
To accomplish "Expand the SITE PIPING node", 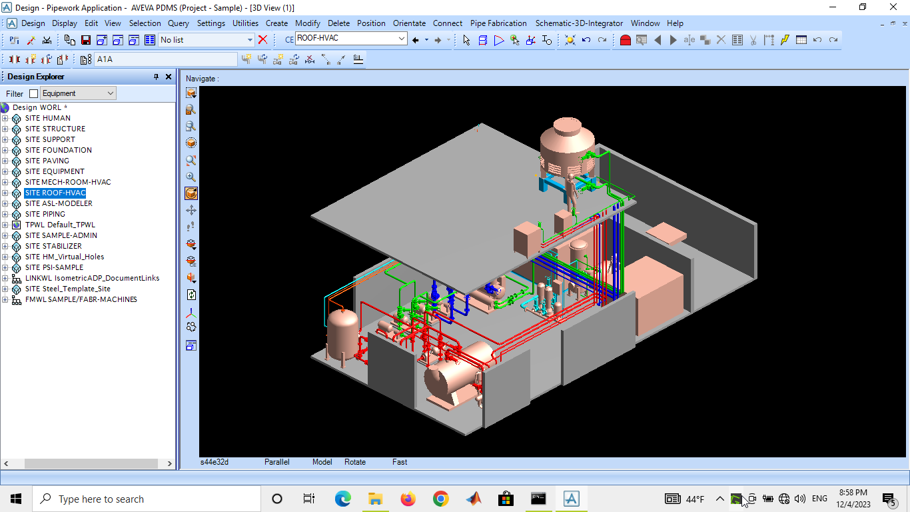I will coord(5,215).
